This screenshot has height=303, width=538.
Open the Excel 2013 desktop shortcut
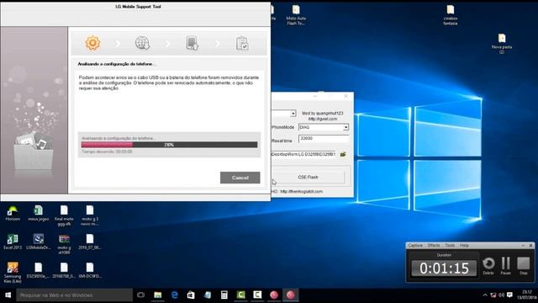tap(13, 242)
